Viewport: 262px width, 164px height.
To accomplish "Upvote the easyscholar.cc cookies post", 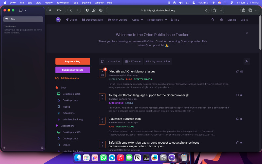I will (102, 144).
